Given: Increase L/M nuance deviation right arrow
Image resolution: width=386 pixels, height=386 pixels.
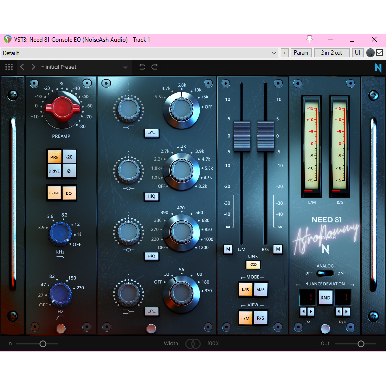Looking at the screenshot, I should point(311,312).
